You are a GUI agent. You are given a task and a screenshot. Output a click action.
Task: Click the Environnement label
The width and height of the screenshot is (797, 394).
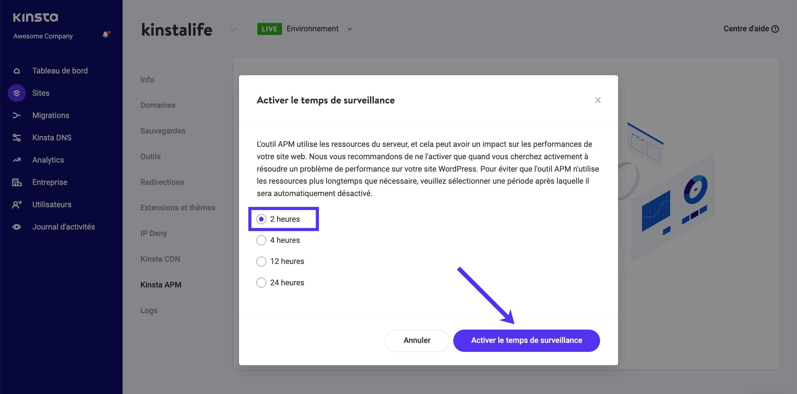point(312,29)
